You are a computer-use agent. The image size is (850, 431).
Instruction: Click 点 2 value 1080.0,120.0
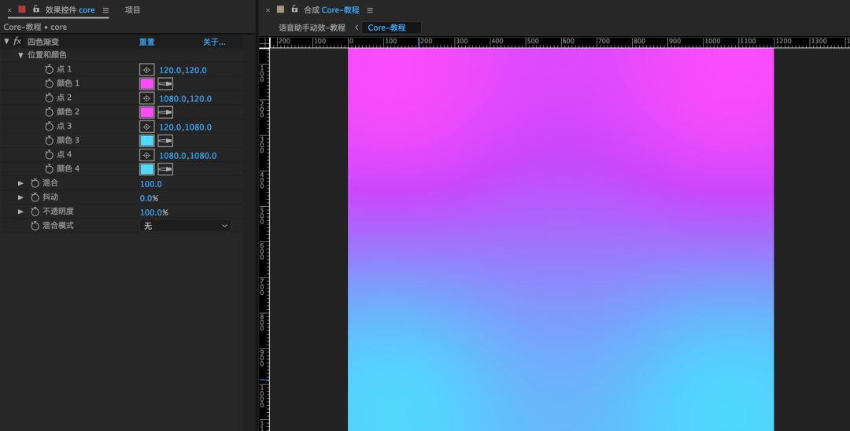point(186,98)
